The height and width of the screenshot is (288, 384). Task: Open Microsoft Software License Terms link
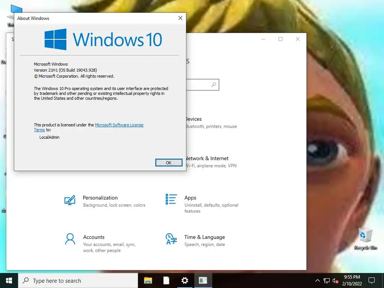coord(119,125)
